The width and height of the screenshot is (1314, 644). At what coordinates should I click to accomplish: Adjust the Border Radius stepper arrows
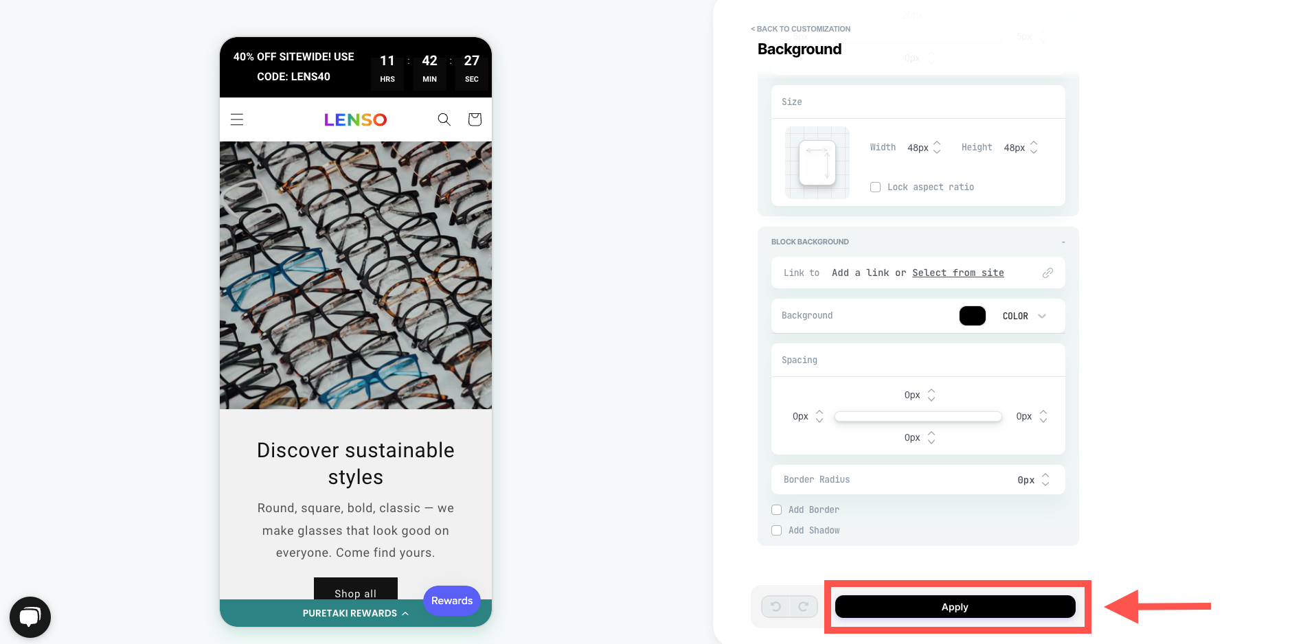[x=1045, y=479]
